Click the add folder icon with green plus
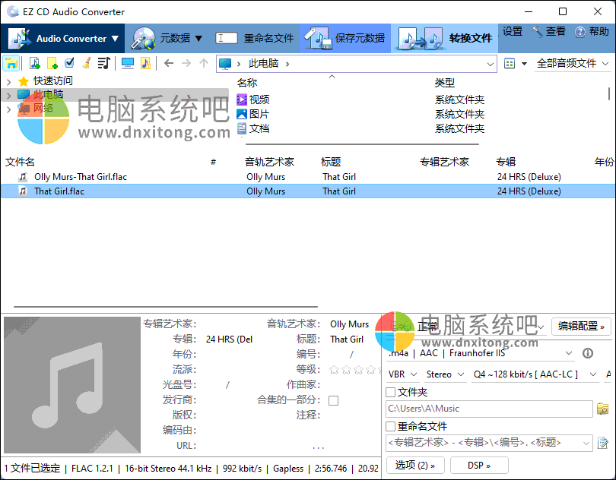Viewport: 616px width, 480px height. tap(52, 63)
